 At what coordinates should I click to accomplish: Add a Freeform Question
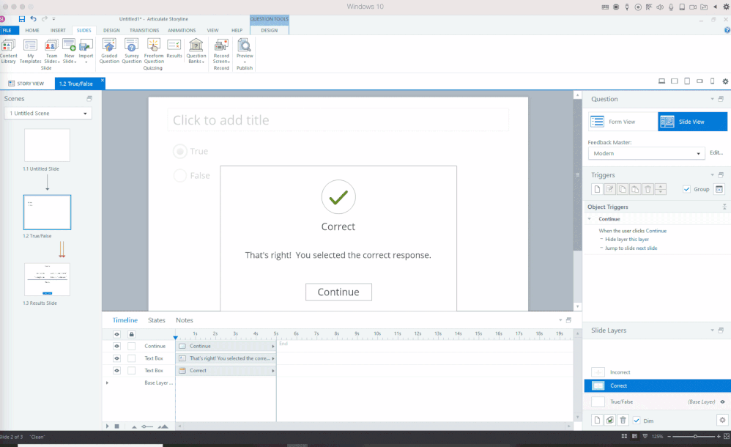154,49
